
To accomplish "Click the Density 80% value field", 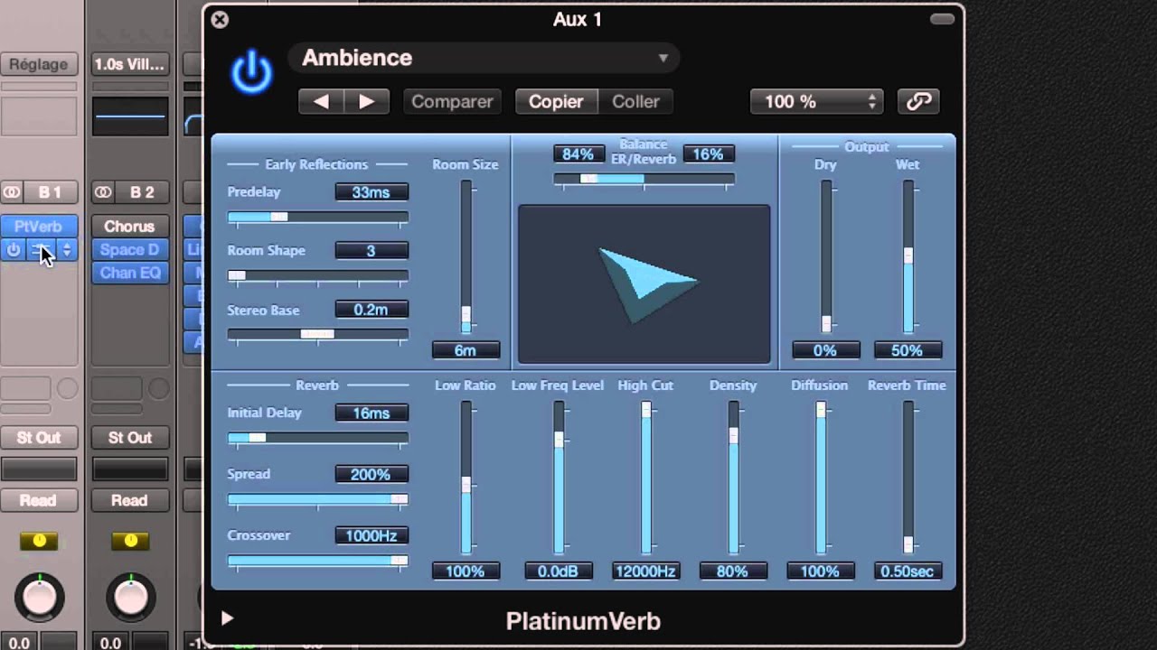I will click(x=732, y=571).
